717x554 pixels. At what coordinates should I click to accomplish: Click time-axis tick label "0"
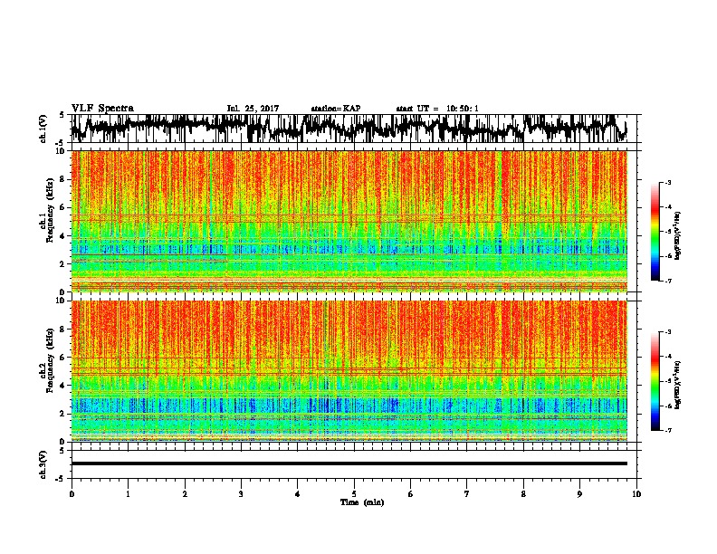point(72,494)
